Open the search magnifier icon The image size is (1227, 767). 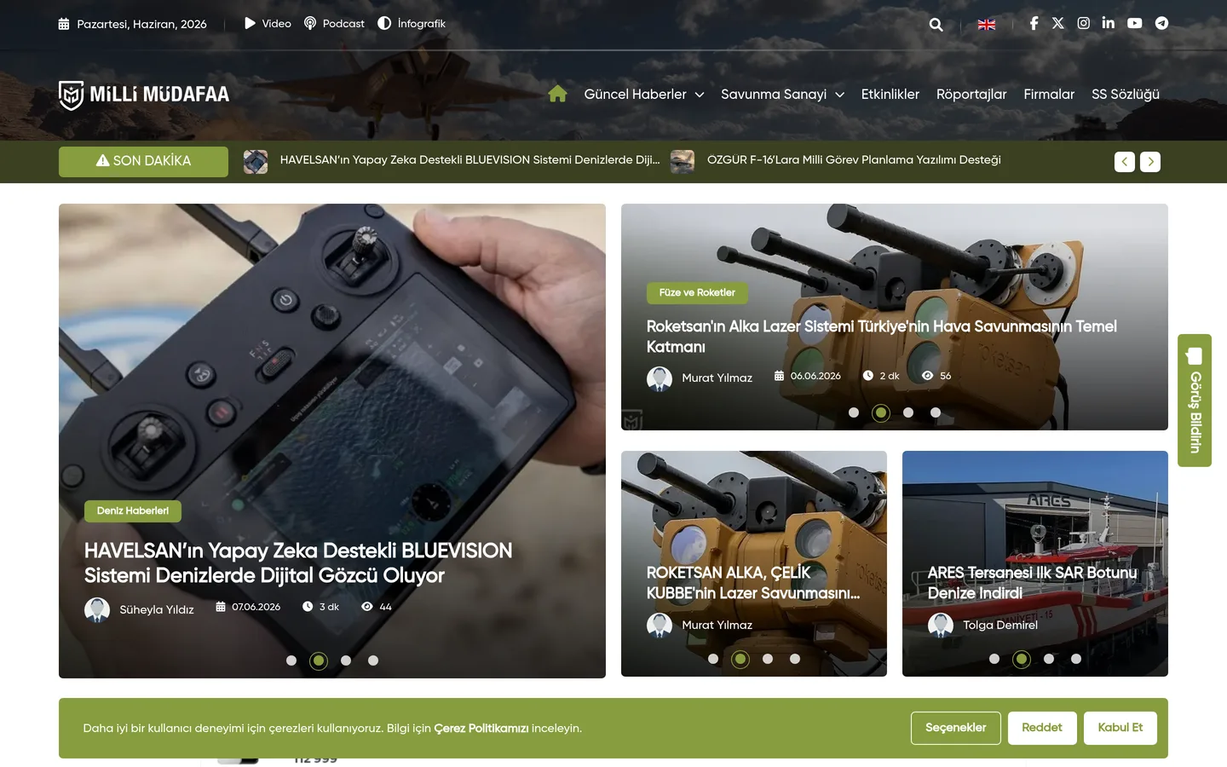936,25
